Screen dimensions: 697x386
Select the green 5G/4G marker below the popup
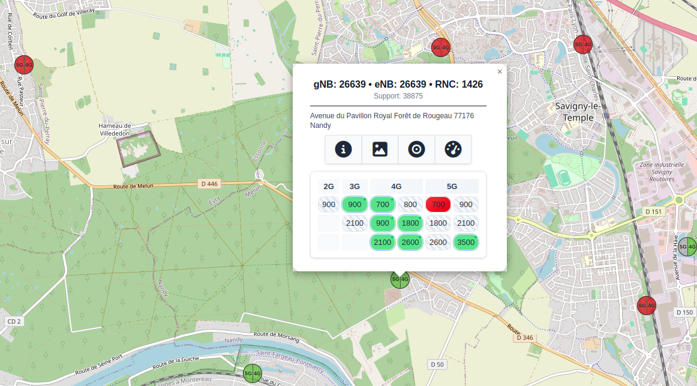coord(400,279)
